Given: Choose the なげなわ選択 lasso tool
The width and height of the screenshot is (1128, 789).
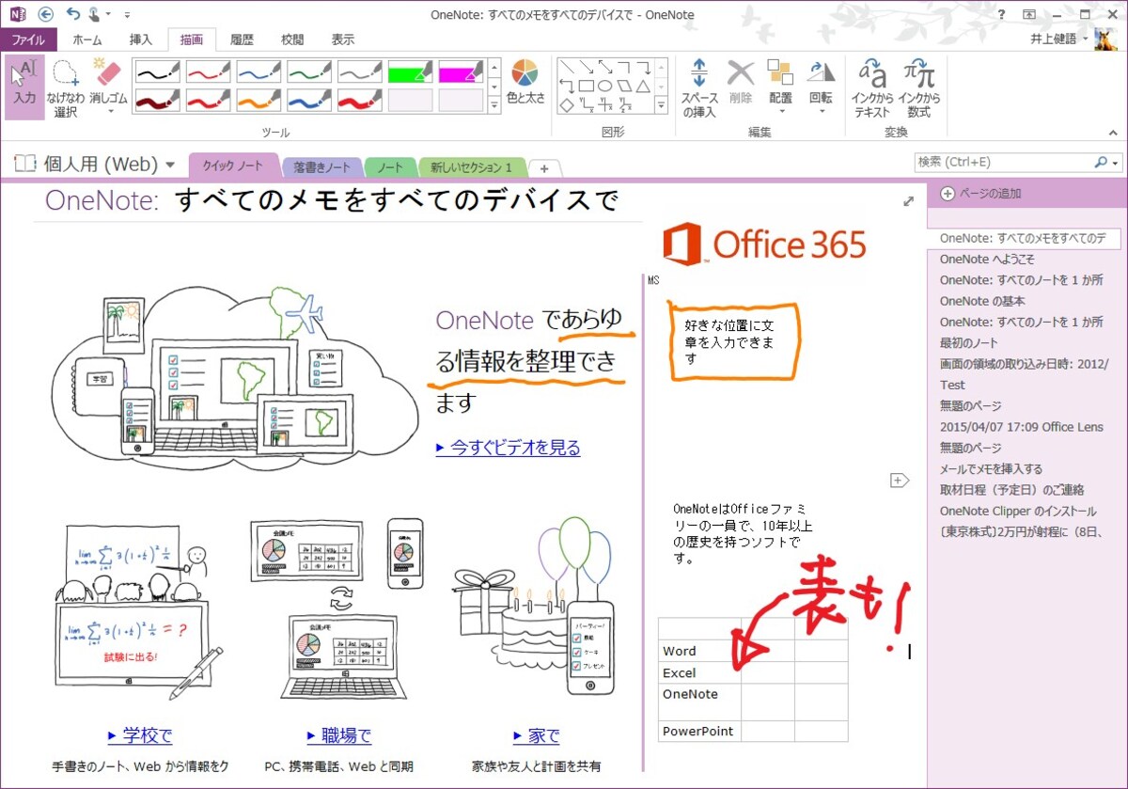Looking at the screenshot, I should tap(65, 87).
